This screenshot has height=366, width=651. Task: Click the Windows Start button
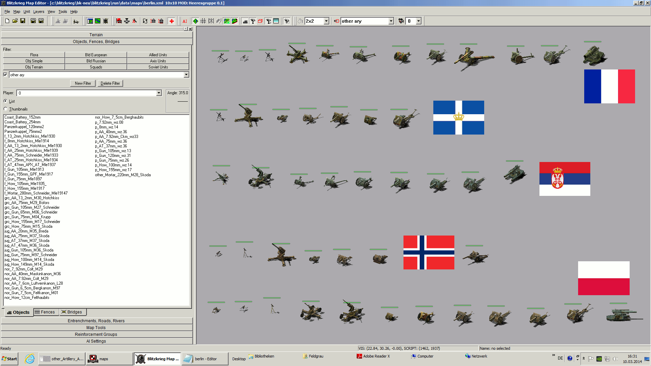(9, 359)
